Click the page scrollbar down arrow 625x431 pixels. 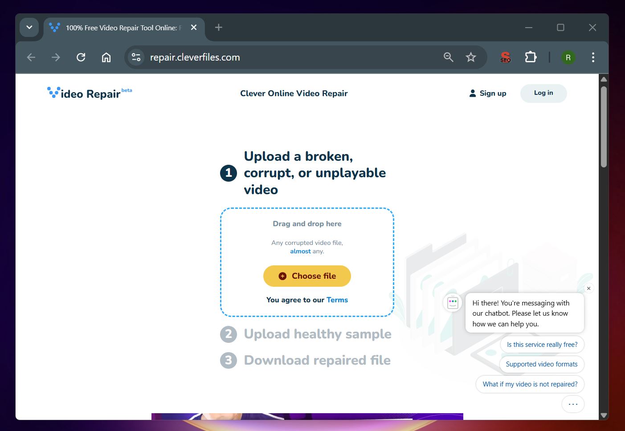pos(604,415)
